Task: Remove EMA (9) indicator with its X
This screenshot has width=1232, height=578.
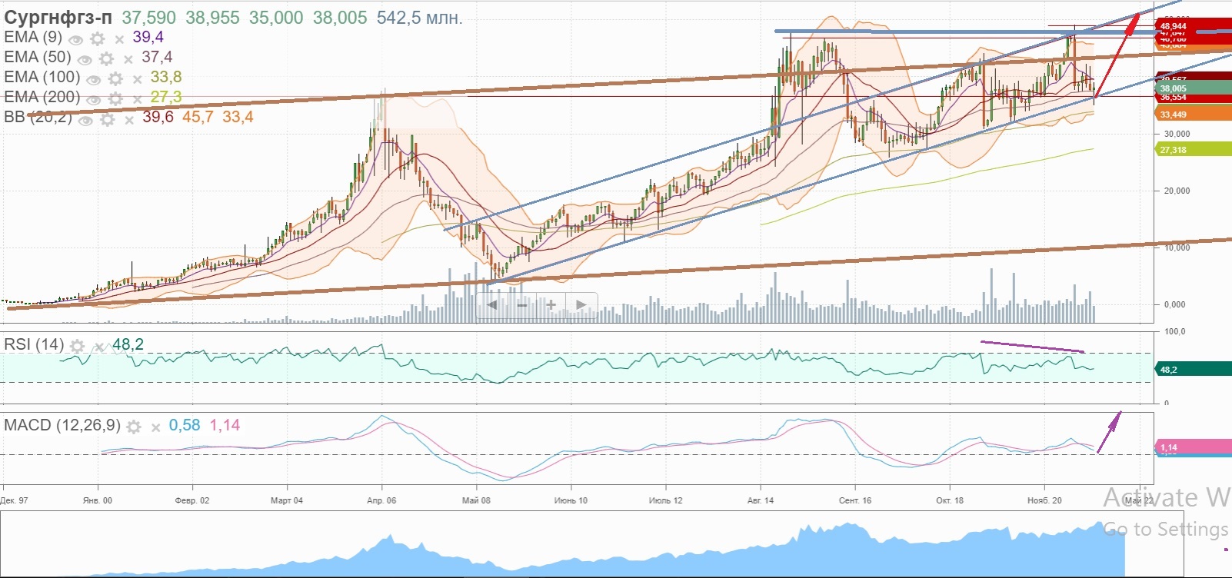Action: 119,38
